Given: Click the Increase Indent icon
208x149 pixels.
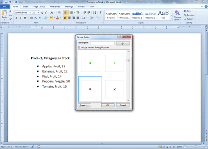Looking at the screenshot, I should pos(89,13).
